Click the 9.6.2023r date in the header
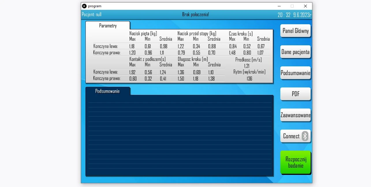Screen dimensions: 371x187 point(302,15)
